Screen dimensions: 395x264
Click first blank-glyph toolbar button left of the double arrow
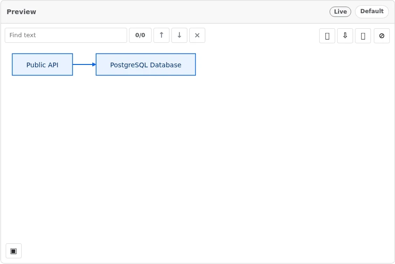[327, 36]
